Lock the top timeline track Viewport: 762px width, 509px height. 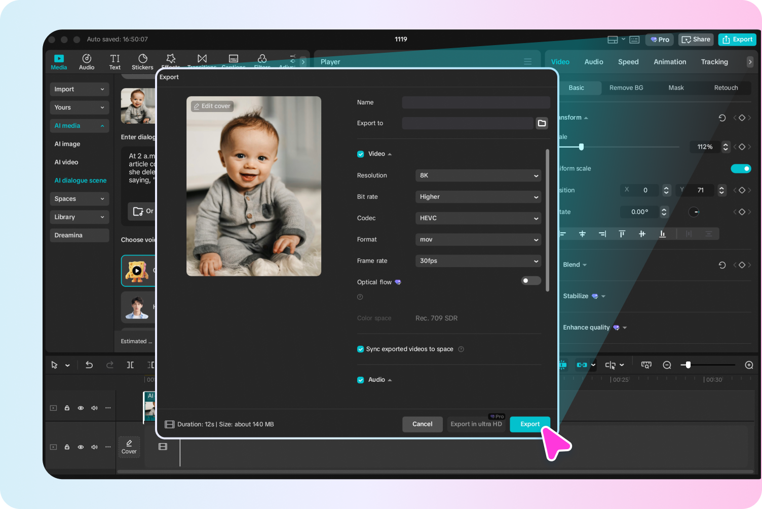pyautogui.click(x=67, y=407)
